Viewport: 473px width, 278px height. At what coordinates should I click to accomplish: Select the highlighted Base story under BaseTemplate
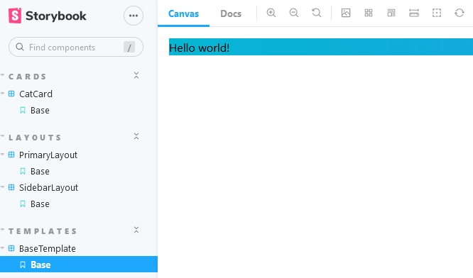(x=79, y=265)
